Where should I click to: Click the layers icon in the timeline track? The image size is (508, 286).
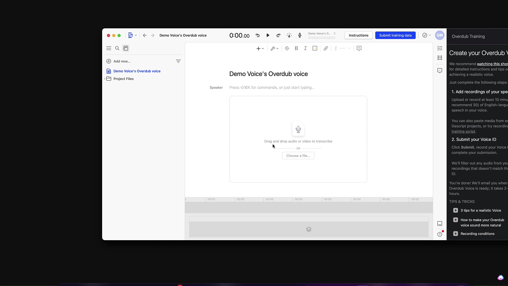pyautogui.click(x=309, y=229)
